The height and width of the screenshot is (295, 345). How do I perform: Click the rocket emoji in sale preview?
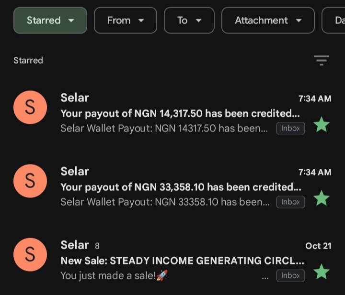(162, 275)
